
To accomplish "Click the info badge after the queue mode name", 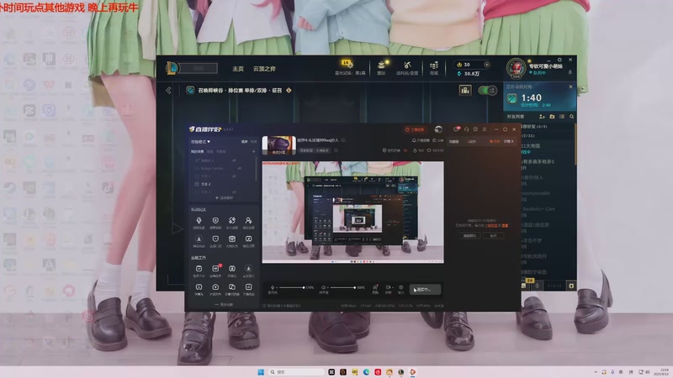I will [x=289, y=91].
